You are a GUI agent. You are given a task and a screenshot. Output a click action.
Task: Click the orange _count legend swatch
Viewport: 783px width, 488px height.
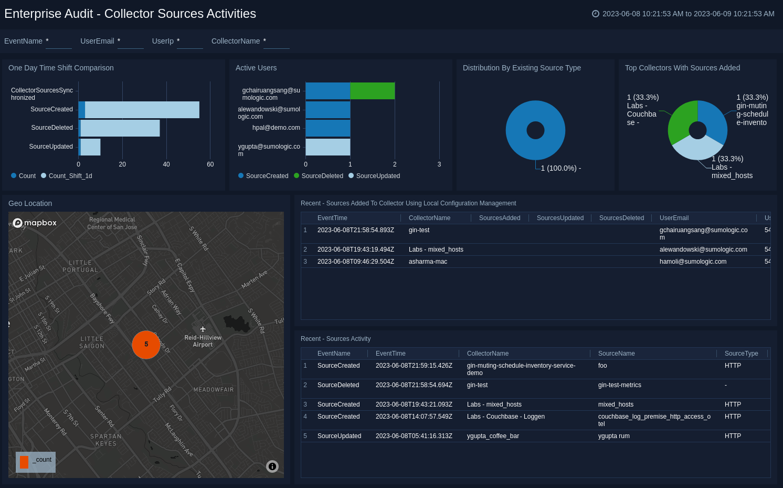tap(24, 462)
